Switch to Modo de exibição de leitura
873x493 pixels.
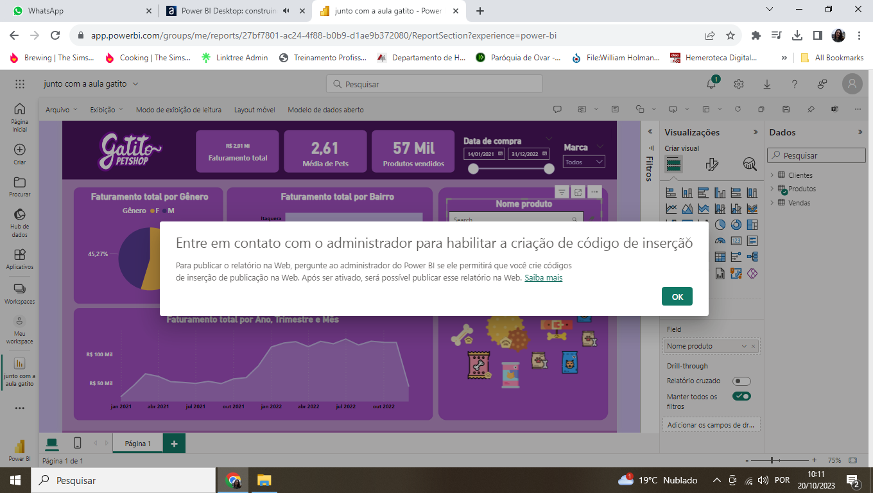(178, 110)
